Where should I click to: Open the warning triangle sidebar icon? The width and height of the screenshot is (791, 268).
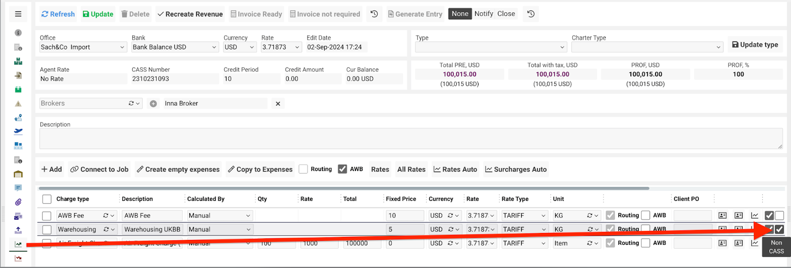click(x=18, y=104)
